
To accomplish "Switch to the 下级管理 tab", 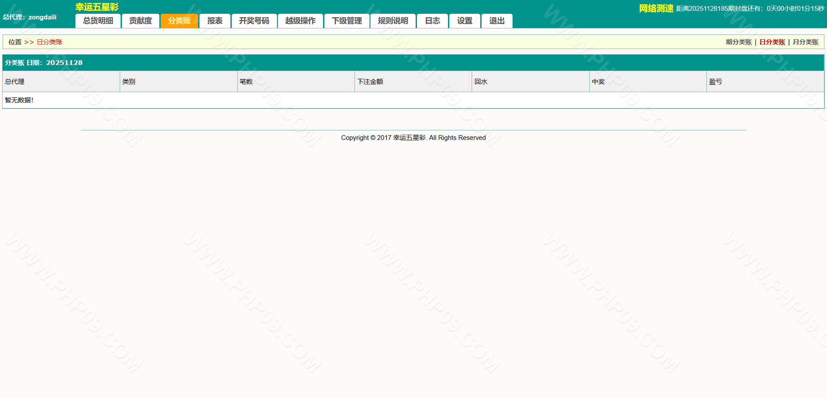I will pos(347,21).
